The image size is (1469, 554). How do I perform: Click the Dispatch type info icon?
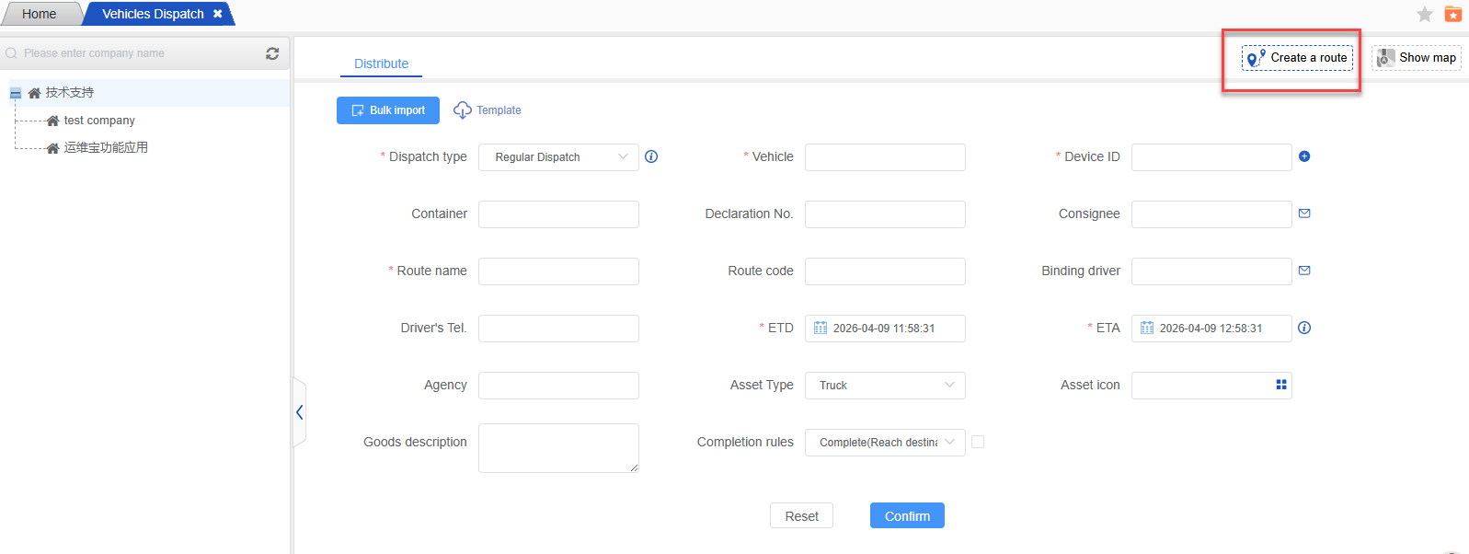click(651, 156)
